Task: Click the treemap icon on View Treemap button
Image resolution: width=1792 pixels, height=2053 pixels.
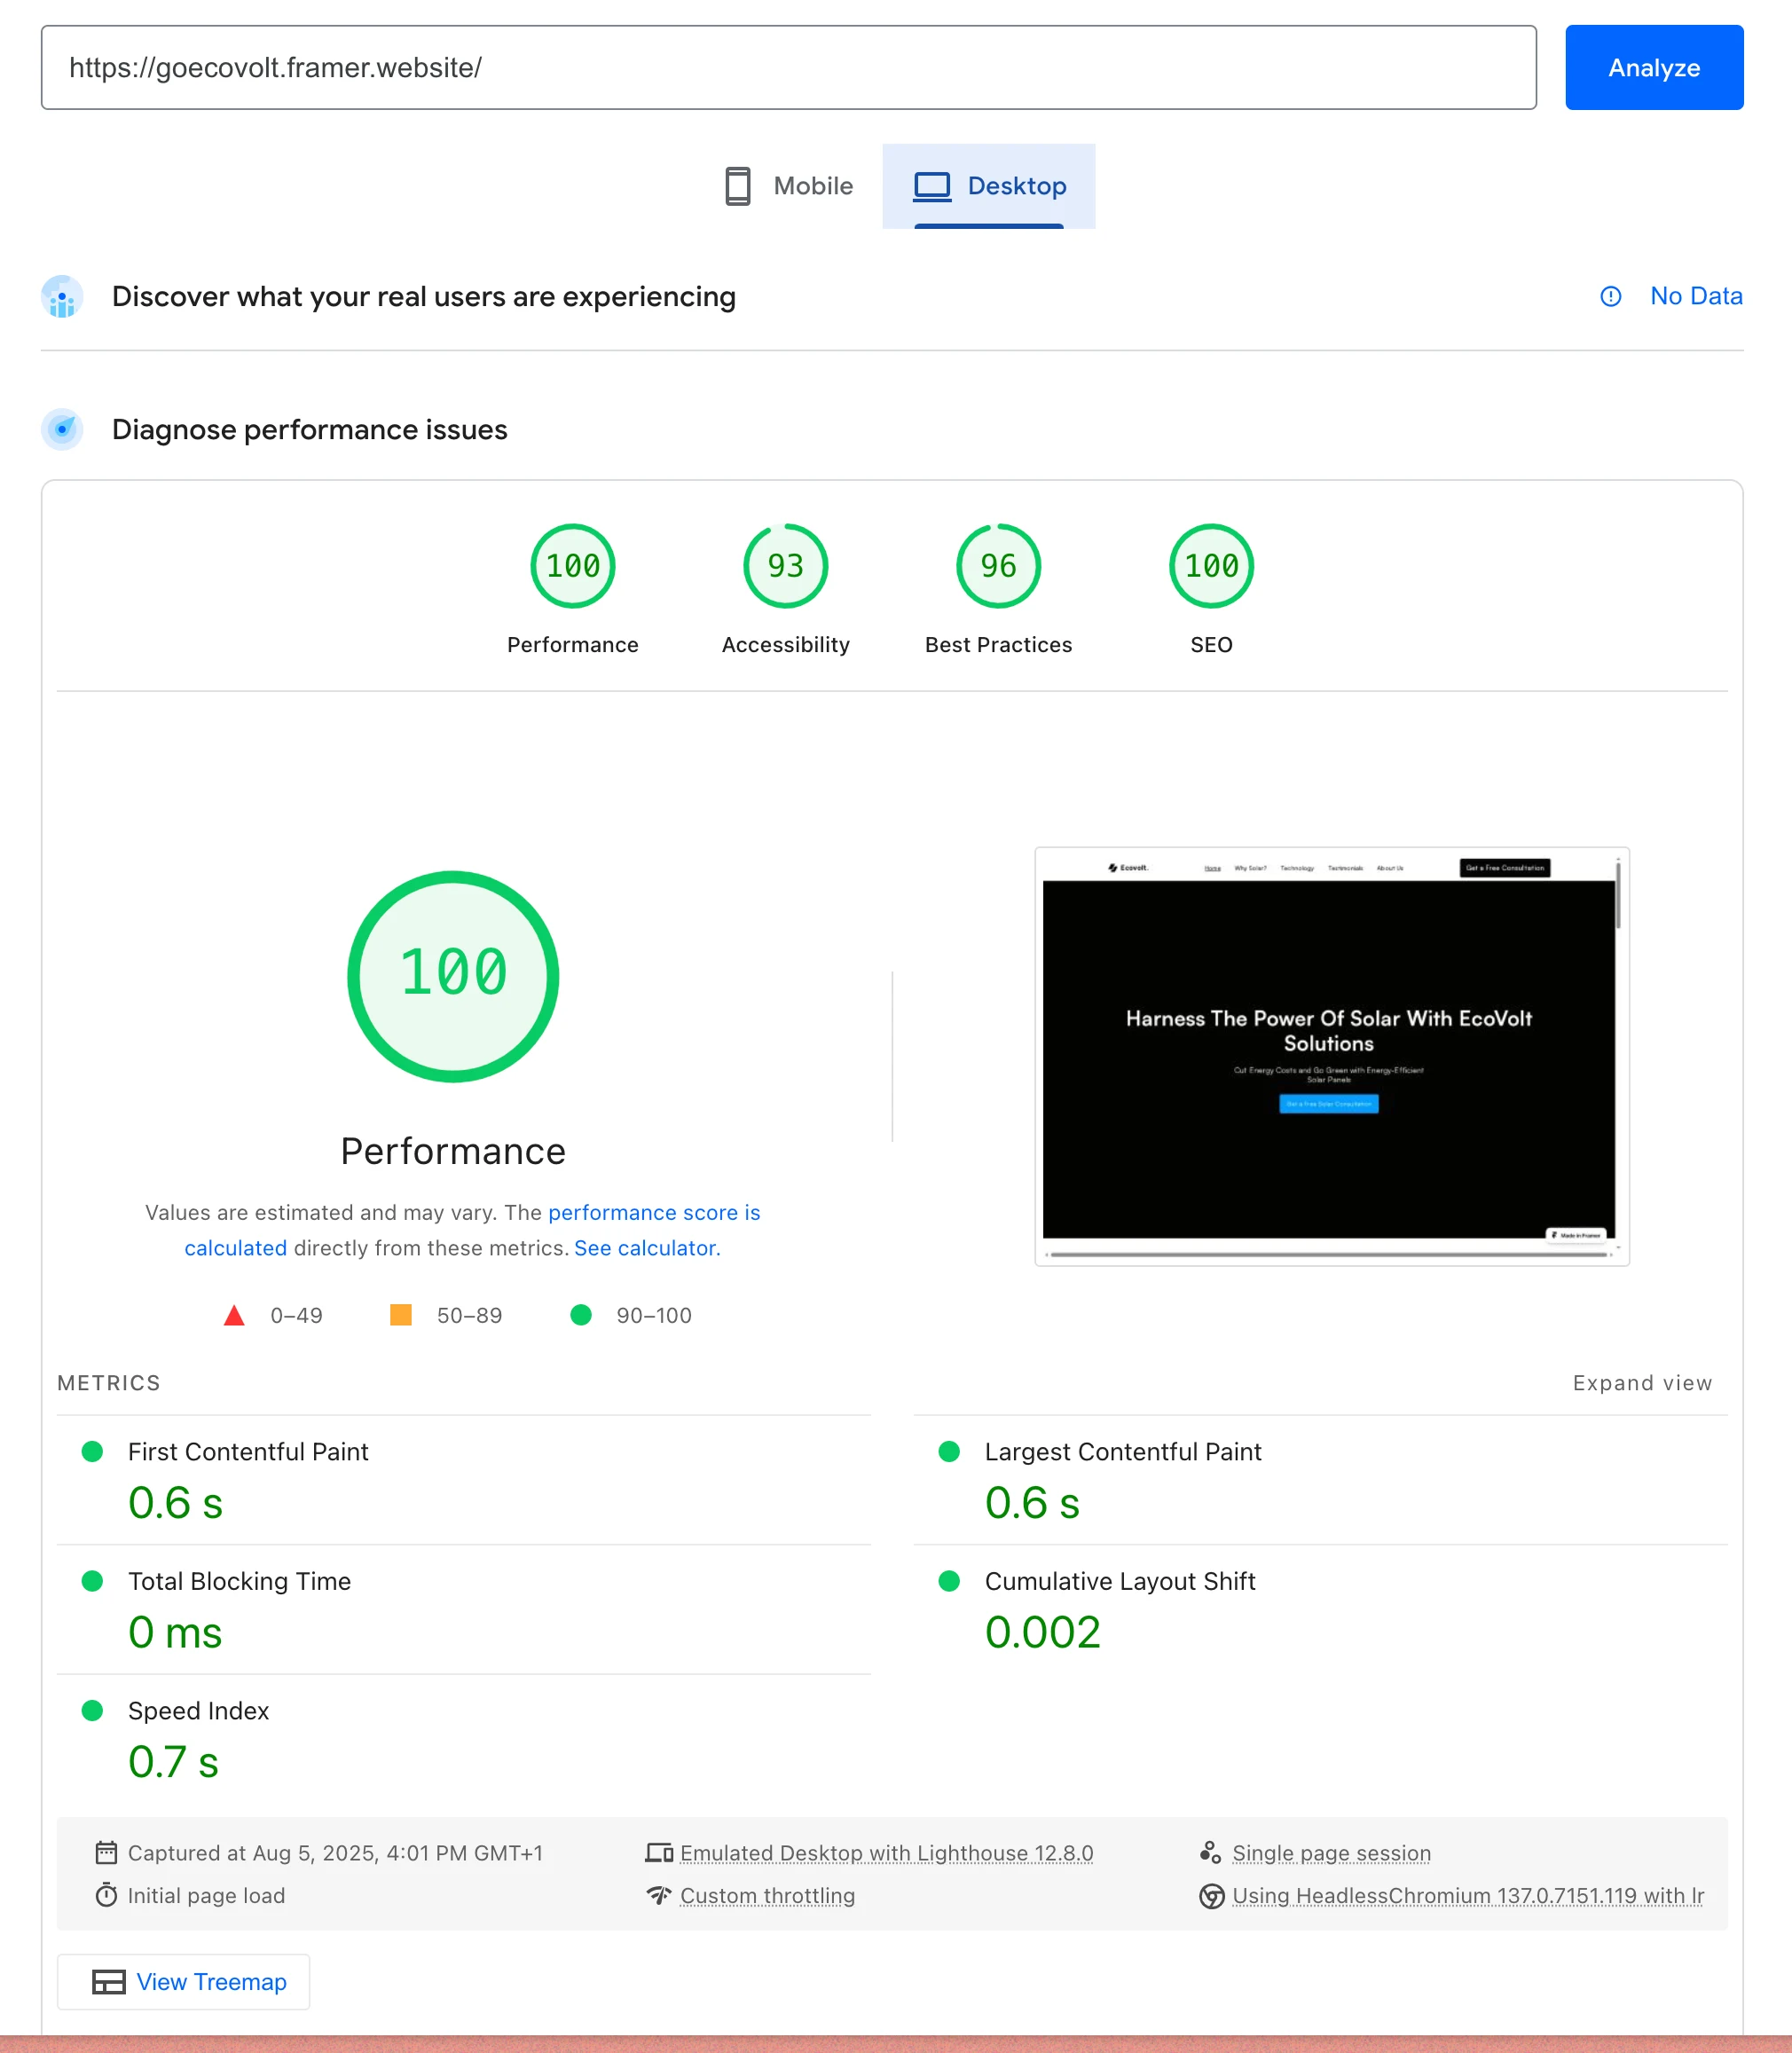Action: pyautogui.click(x=107, y=1981)
